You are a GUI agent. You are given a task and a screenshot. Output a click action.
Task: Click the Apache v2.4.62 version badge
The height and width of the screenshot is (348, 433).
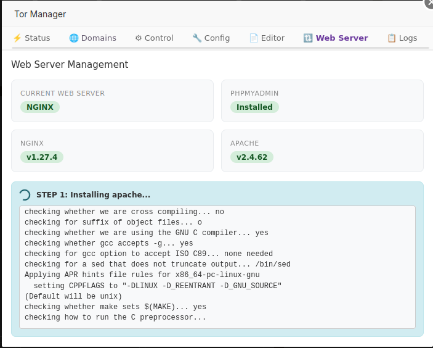pyautogui.click(x=252, y=157)
